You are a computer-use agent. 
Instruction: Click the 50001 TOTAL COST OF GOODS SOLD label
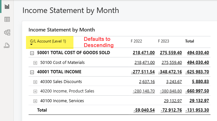[x=73, y=53]
